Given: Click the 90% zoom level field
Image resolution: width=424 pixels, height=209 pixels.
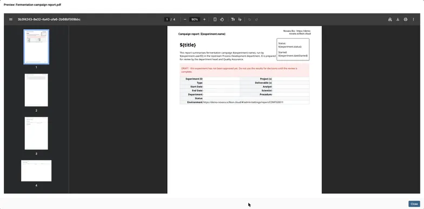Looking at the screenshot, I should [195, 19].
